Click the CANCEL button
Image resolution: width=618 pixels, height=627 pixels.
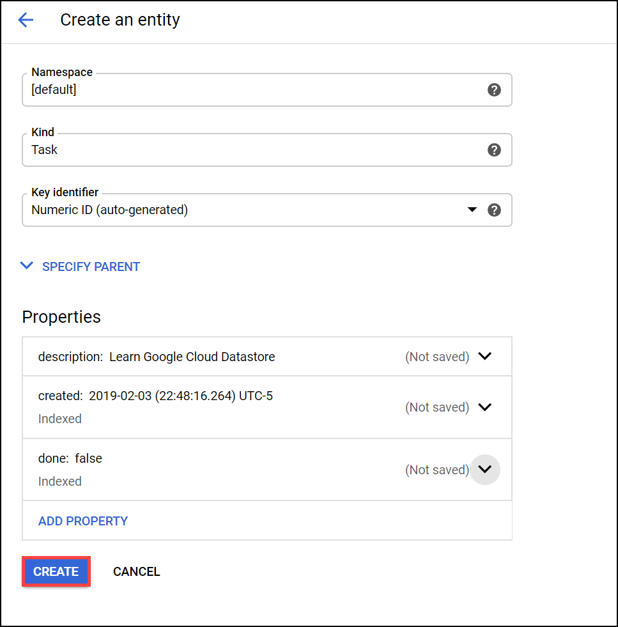136,571
